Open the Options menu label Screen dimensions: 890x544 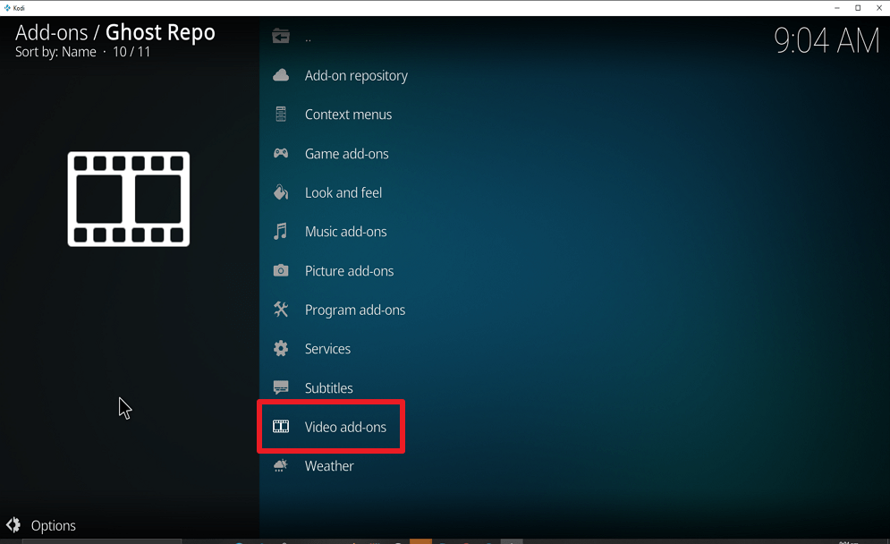tap(54, 526)
